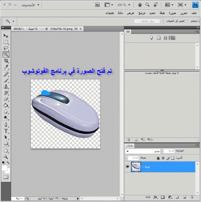Open the صورة (Image) menu

[x=172, y=13]
